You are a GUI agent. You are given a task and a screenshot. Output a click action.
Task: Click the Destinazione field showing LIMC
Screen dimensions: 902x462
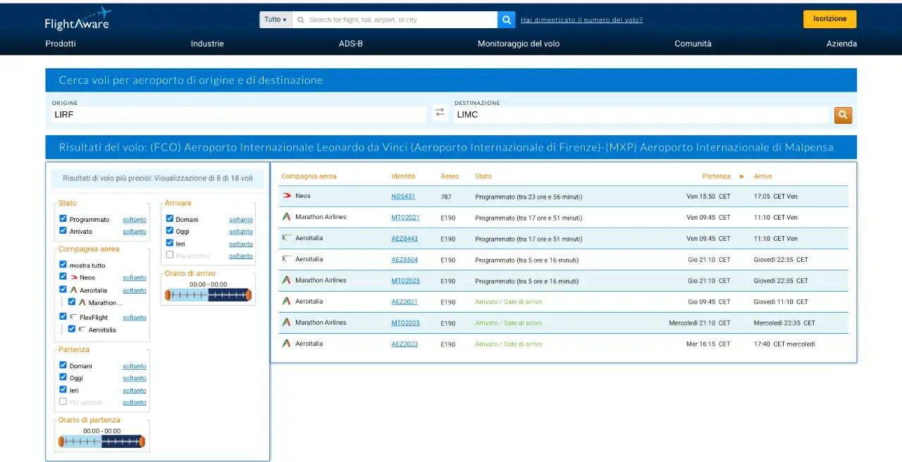(x=641, y=114)
